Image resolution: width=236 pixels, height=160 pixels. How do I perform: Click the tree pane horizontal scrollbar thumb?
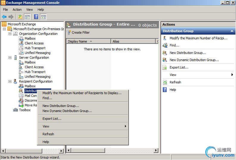(24, 151)
